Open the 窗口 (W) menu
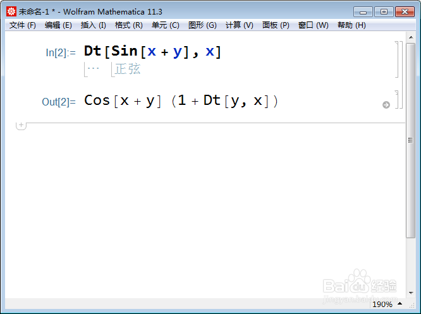Image resolution: width=421 pixels, height=314 pixels. (314, 25)
